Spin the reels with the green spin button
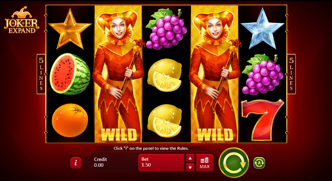Viewport: 332px width, 181px height. [234, 162]
